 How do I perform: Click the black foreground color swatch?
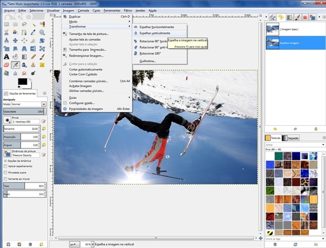point(22,81)
